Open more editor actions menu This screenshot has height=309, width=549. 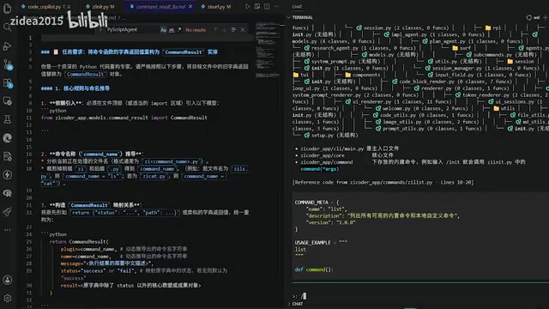point(276,6)
